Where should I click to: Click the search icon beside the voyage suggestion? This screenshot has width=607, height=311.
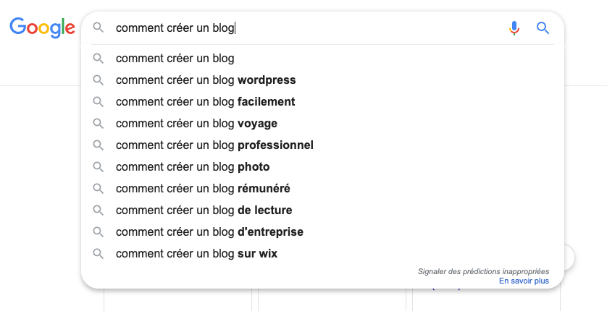pos(99,124)
